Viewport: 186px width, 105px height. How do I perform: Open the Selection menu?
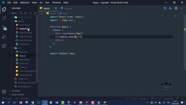(24, 3)
